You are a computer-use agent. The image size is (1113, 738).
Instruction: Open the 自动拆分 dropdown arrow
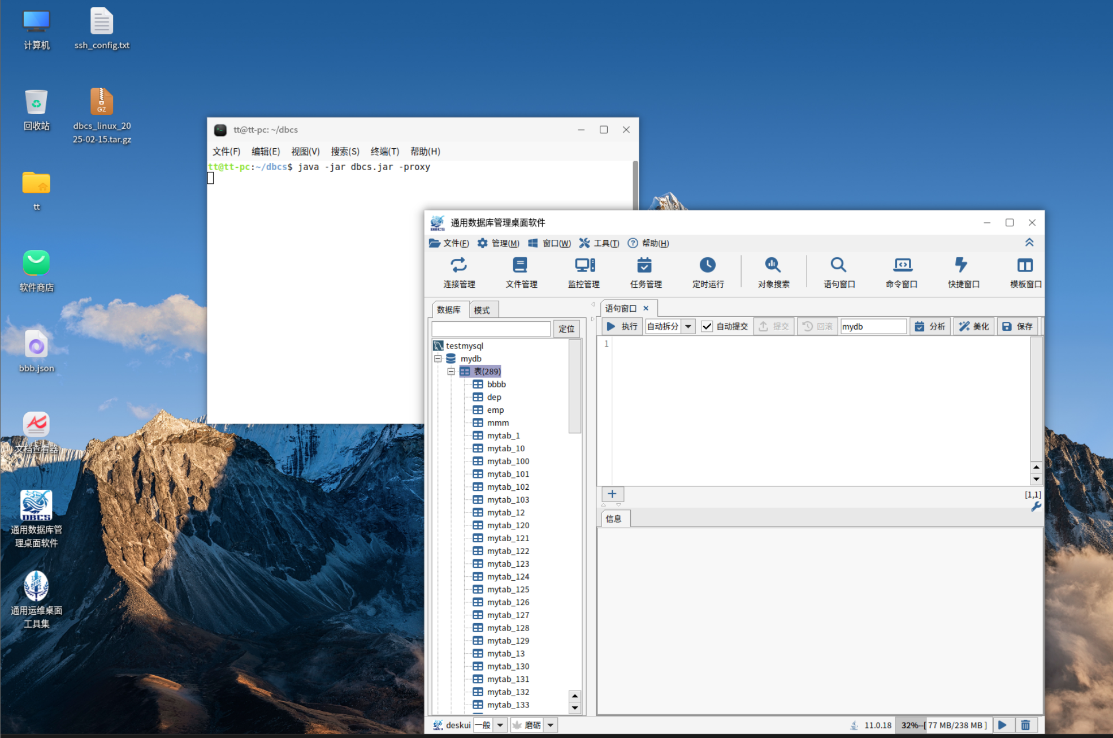(x=688, y=326)
